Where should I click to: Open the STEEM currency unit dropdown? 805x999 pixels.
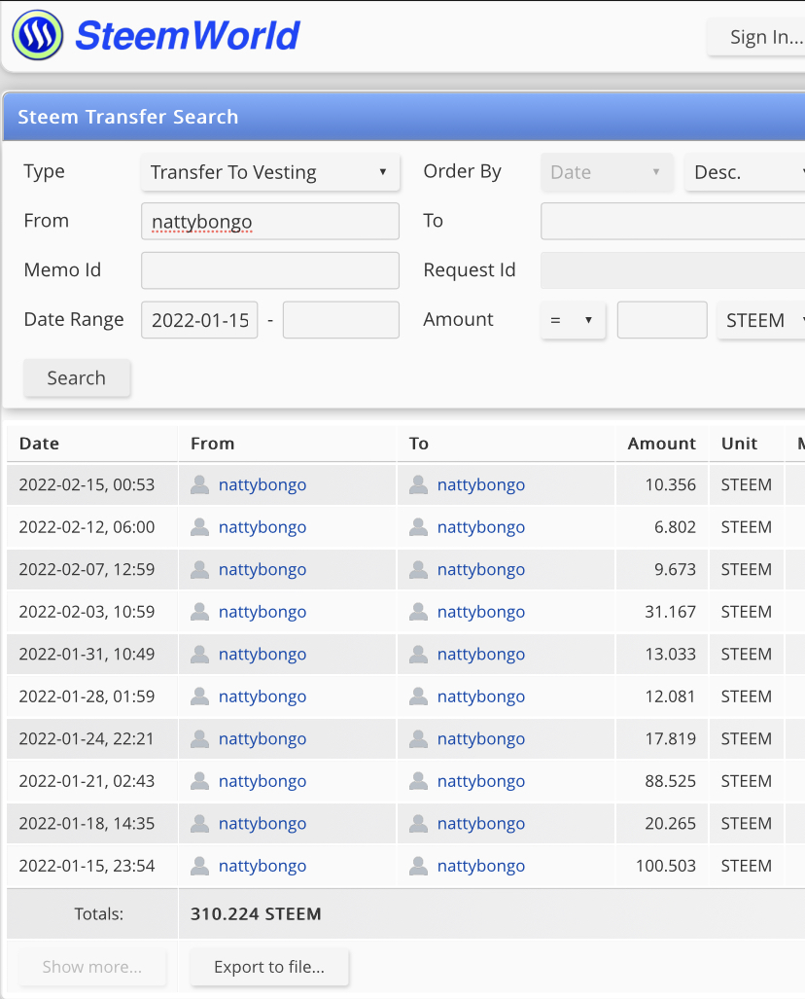(x=761, y=320)
